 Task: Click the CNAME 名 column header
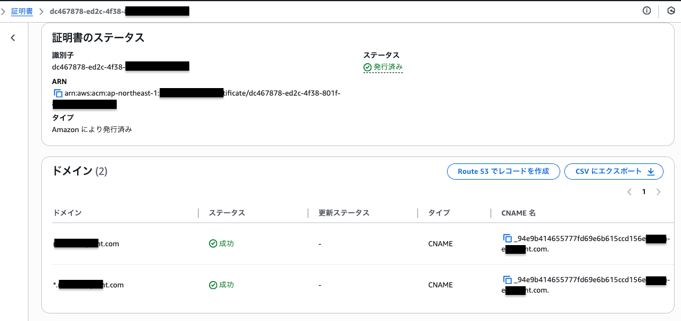pyautogui.click(x=518, y=213)
